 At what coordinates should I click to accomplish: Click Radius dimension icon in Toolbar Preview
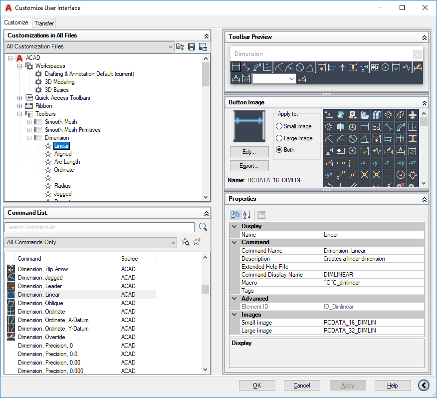click(x=279, y=67)
